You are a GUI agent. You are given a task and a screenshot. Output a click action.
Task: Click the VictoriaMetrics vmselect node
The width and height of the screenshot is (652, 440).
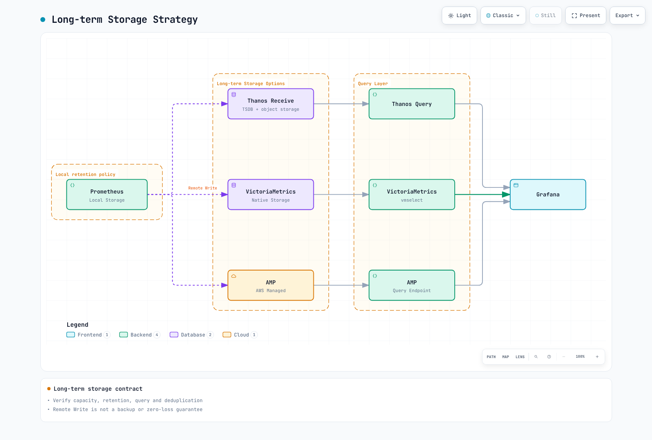coord(412,195)
